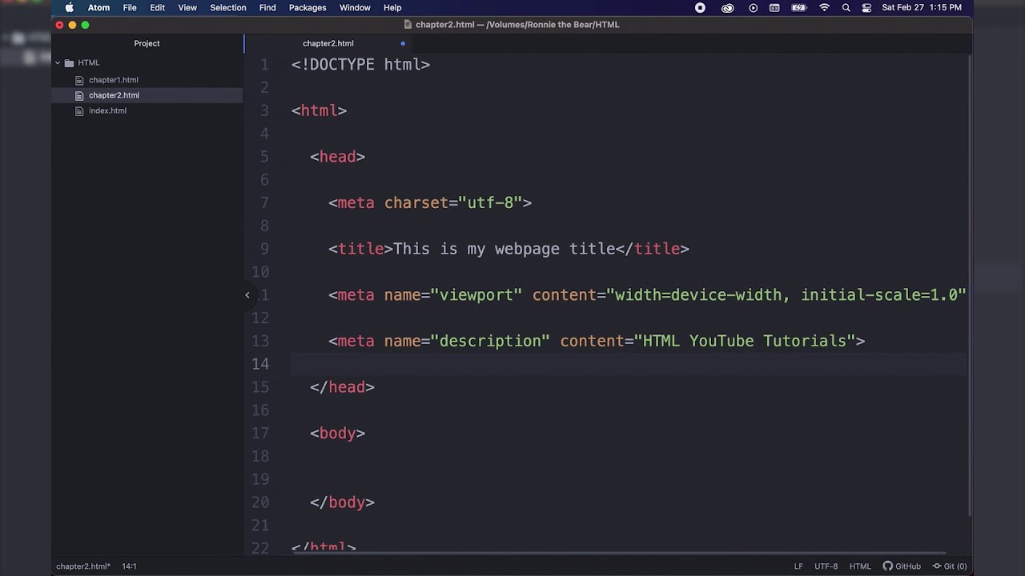1025x576 pixels.
Task: Hide the tree view with arrow handle
Action: pyautogui.click(x=247, y=295)
